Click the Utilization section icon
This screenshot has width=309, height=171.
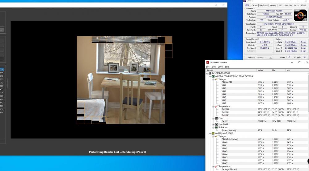[216, 127]
